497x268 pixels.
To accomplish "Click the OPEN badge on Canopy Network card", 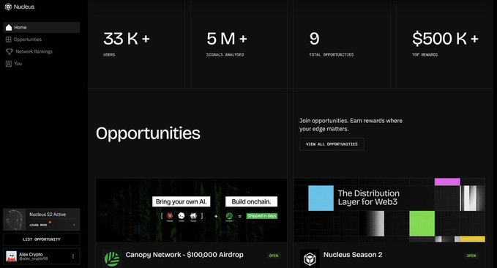I will point(274,256).
